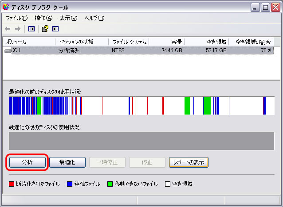Screen dimensions: 283x207
Task: Sort by the ボリューム column header
Action: (29, 42)
